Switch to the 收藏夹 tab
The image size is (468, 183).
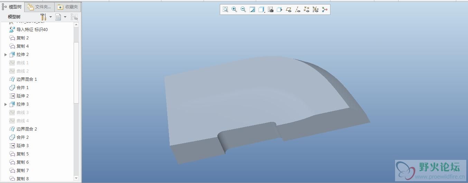point(68,7)
